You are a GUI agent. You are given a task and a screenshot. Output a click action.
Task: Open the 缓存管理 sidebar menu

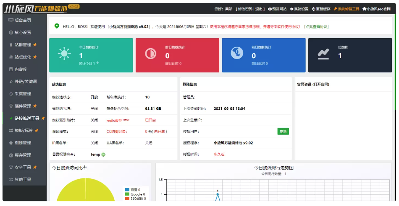[25, 155]
